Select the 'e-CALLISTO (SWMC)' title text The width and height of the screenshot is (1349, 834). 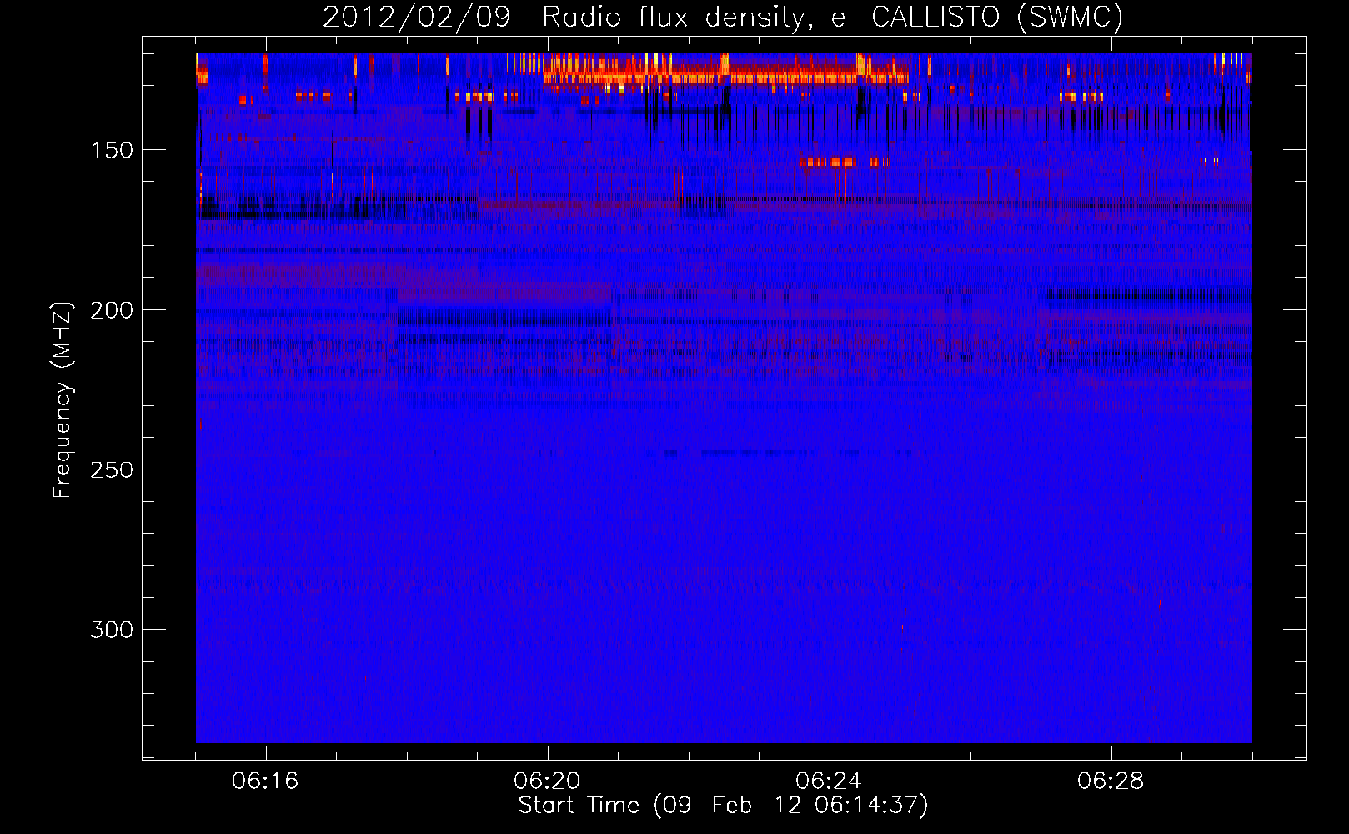(977, 18)
